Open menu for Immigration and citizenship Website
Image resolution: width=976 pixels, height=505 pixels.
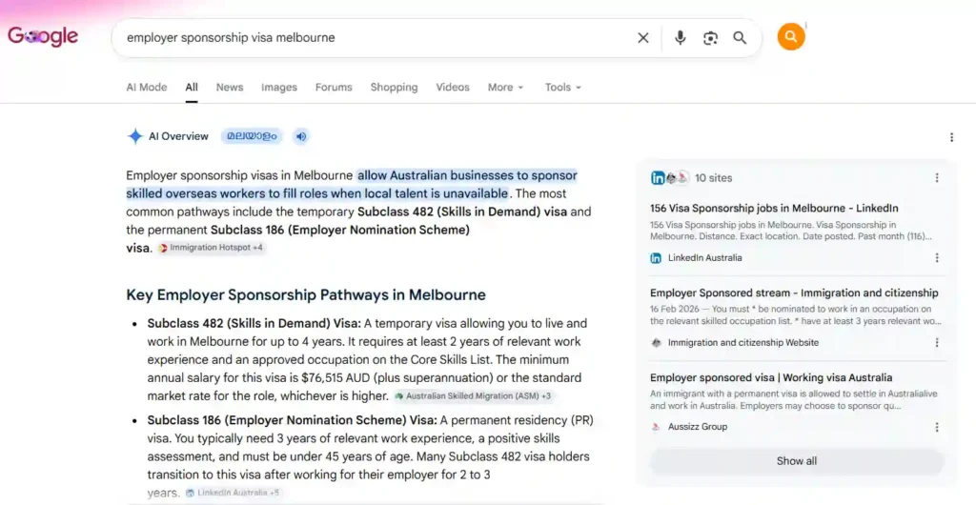(937, 343)
